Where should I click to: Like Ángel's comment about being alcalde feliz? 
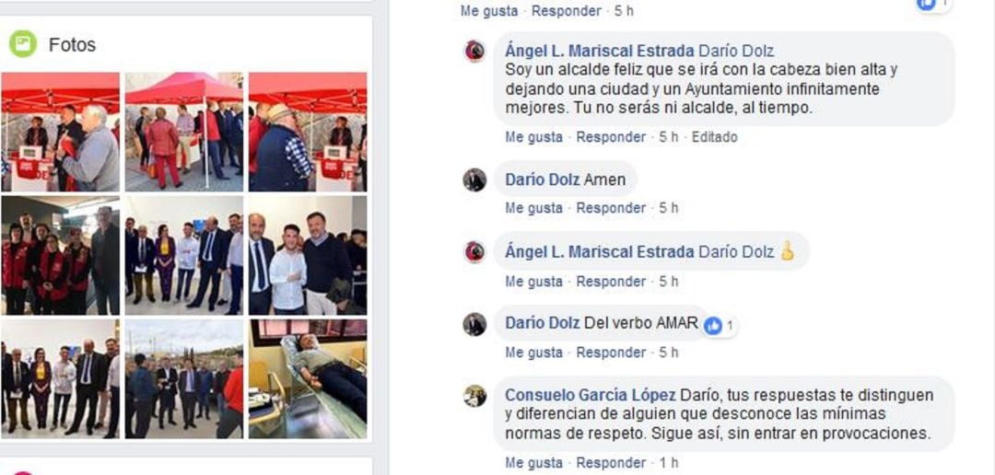[x=533, y=137]
